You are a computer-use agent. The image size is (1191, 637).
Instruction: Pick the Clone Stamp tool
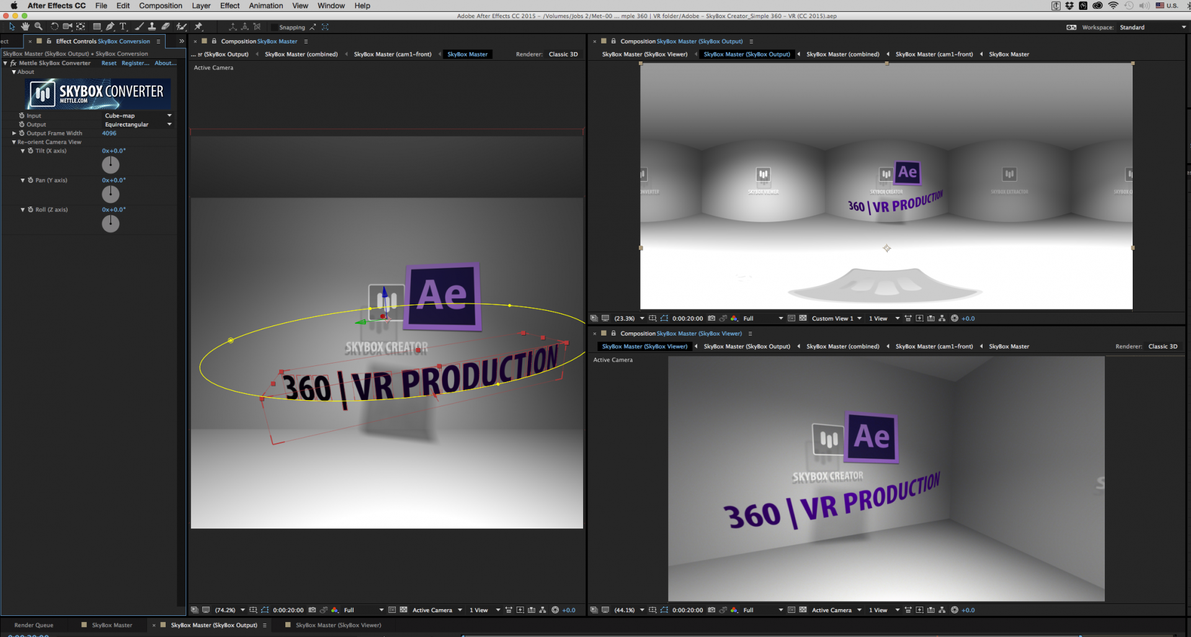coord(152,27)
